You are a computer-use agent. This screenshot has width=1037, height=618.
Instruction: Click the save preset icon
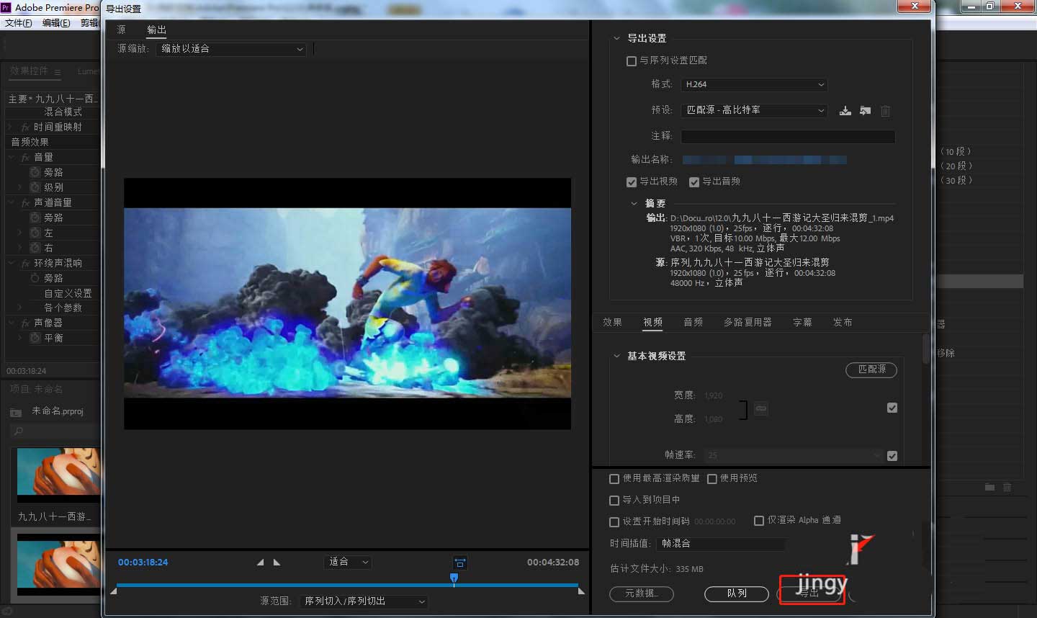coord(845,110)
